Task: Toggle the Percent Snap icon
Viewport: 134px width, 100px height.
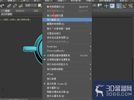Action: (x=130, y=6)
